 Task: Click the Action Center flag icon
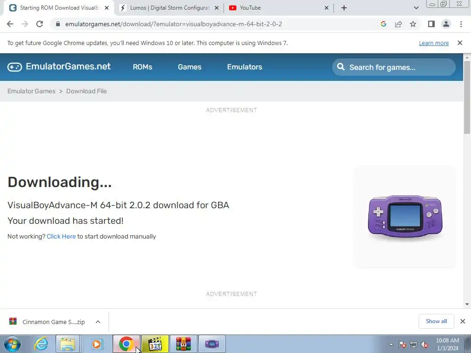402,345
